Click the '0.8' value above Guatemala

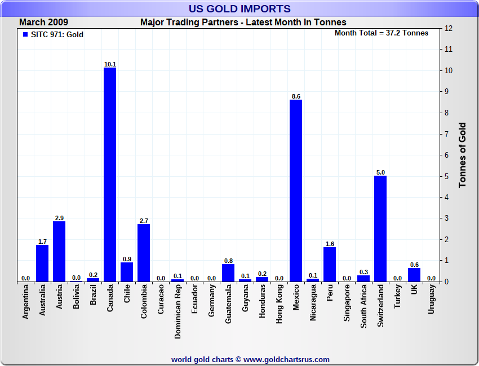228,261
